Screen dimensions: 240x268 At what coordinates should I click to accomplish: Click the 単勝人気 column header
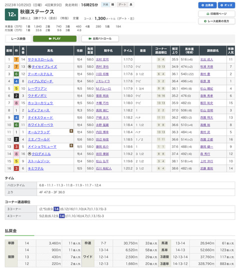click(x=230, y=50)
